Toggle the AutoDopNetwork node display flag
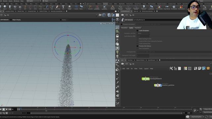Image resolution: width=212 pixels, height=119 pixels. 149,79
